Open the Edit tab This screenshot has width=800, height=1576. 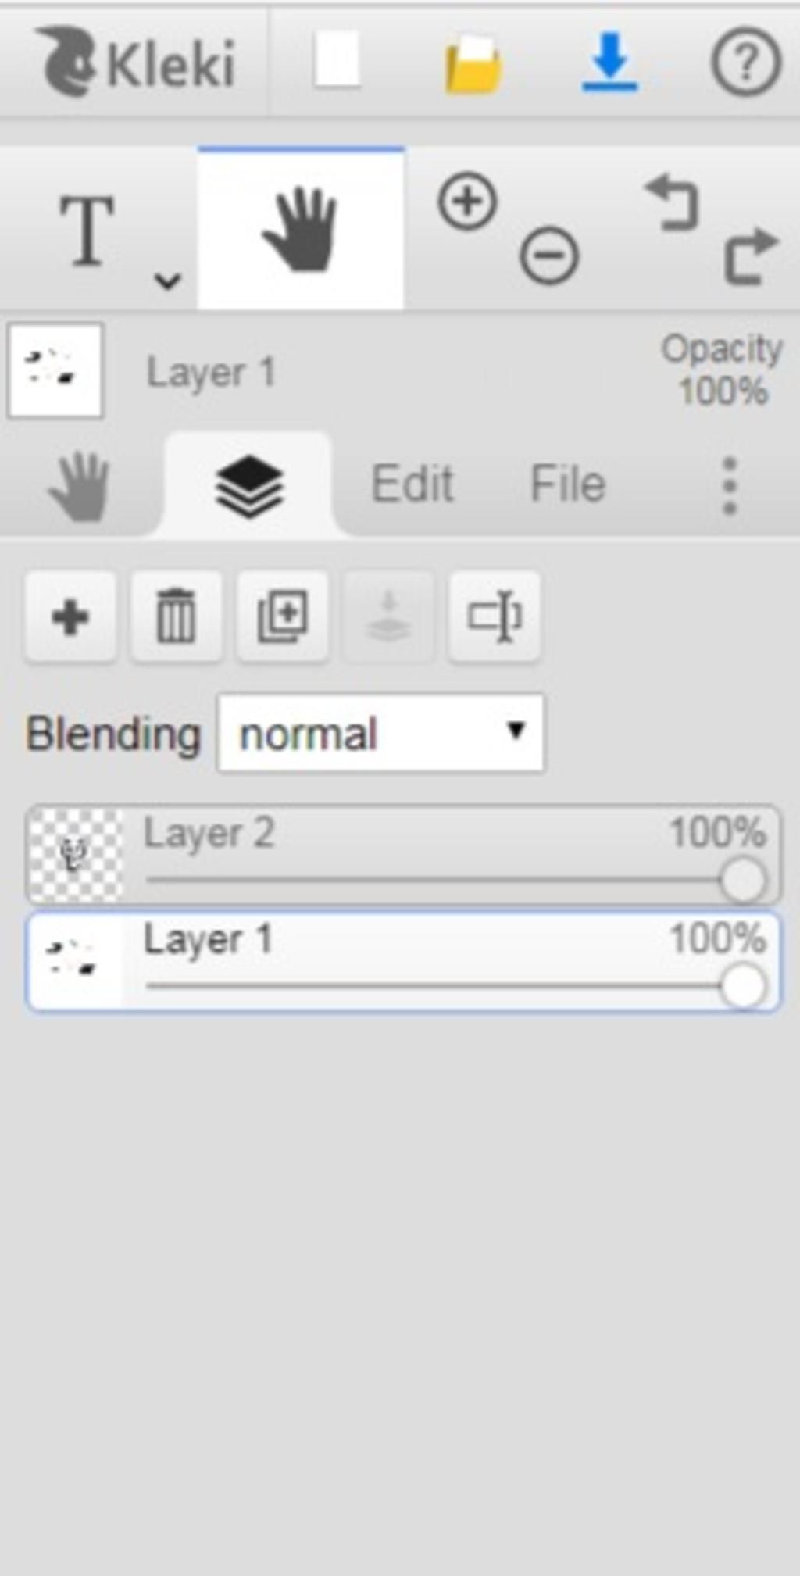[x=412, y=484]
